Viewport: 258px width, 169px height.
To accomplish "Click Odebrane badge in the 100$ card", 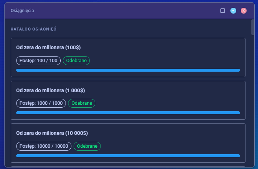I will click(x=76, y=61).
